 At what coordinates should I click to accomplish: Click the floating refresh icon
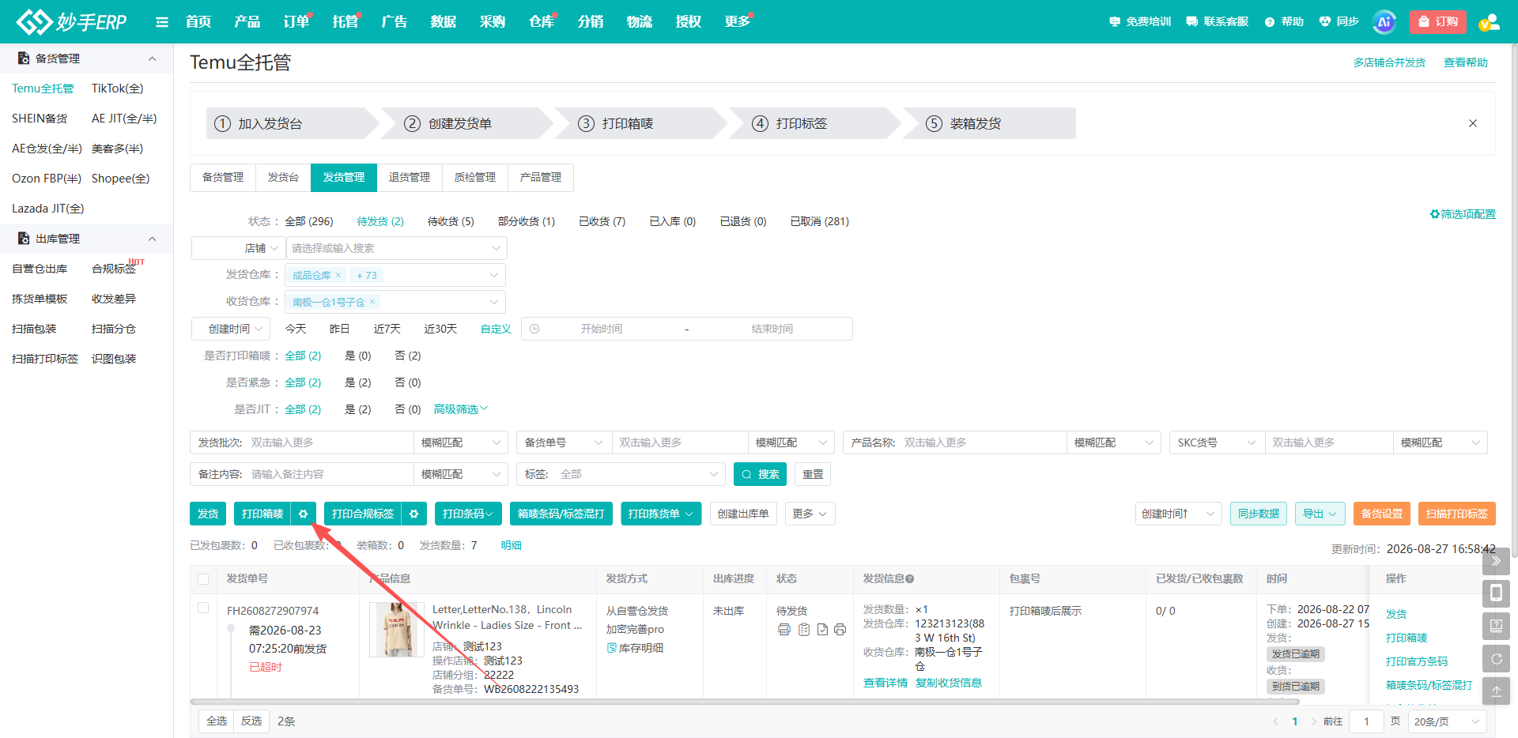tap(1496, 658)
